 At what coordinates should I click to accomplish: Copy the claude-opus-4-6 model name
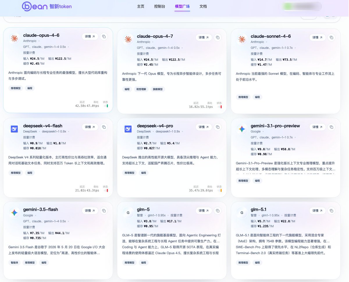point(104,36)
